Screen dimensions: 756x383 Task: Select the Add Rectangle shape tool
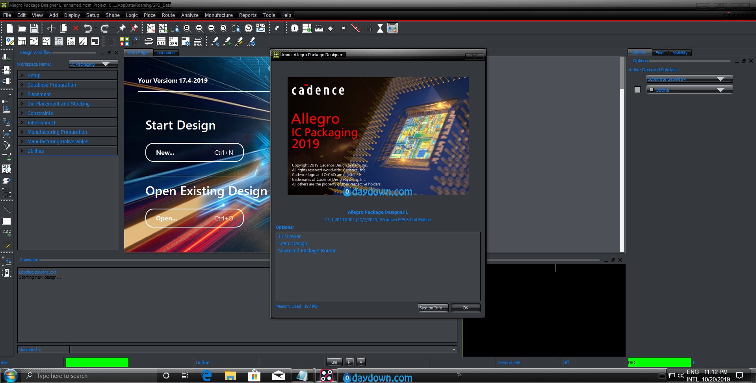pos(7,221)
